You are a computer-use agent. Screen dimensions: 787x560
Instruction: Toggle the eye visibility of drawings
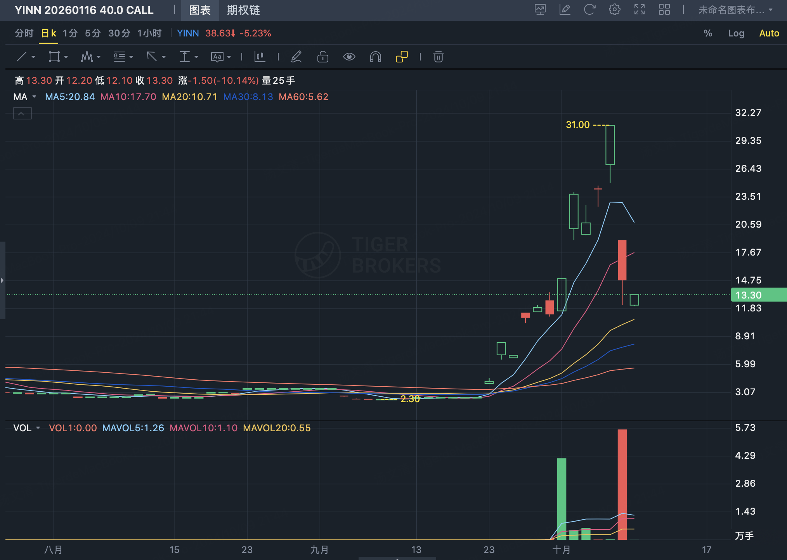(349, 57)
